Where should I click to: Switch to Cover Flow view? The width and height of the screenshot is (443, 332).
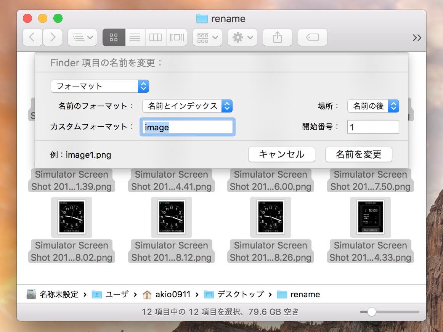click(177, 37)
